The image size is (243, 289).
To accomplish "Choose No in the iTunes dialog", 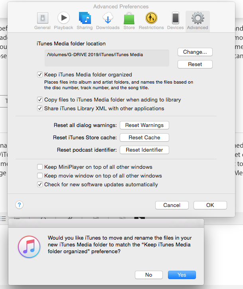I will coord(149,275).
